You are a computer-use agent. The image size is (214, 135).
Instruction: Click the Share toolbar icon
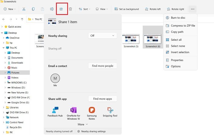[61, 9]
